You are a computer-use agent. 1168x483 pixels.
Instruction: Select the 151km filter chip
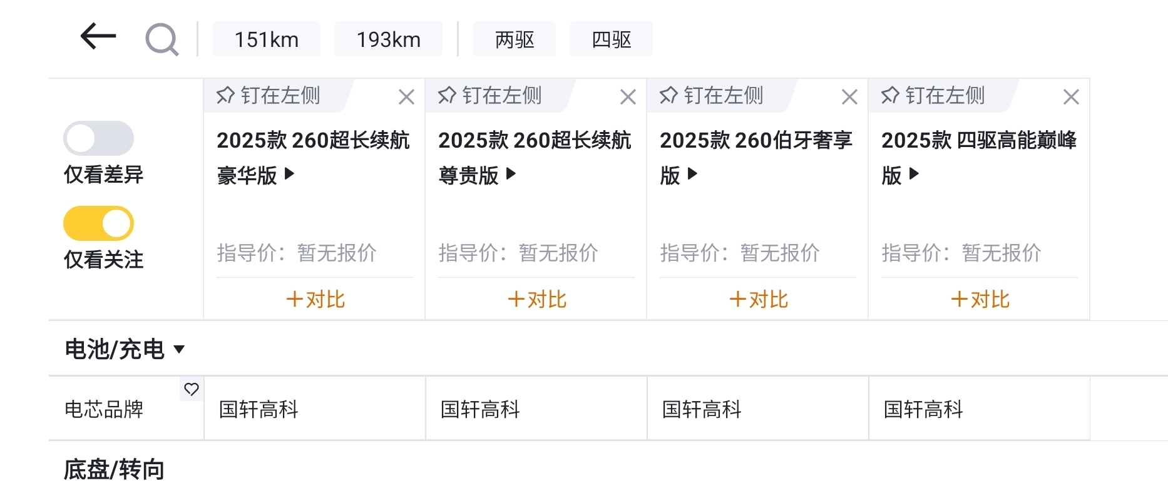(x=266, y=39)
